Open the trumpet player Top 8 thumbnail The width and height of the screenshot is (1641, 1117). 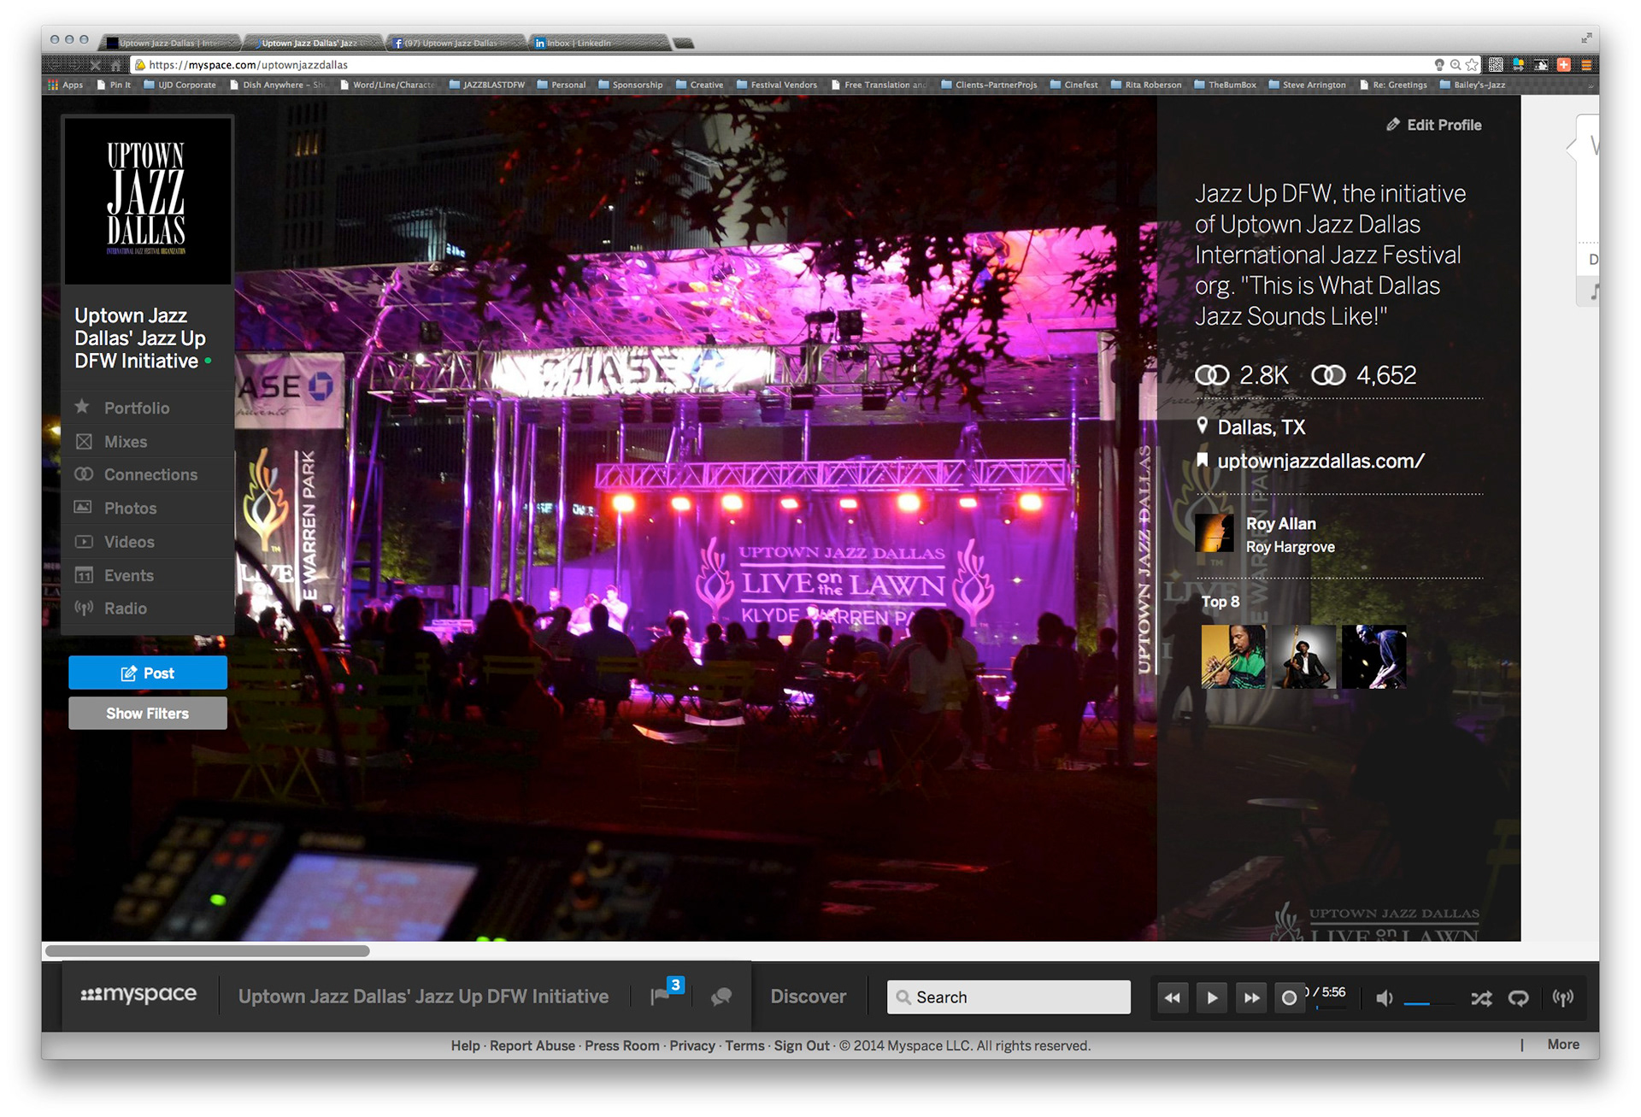pyautogui.click(x=1233, y=656)
